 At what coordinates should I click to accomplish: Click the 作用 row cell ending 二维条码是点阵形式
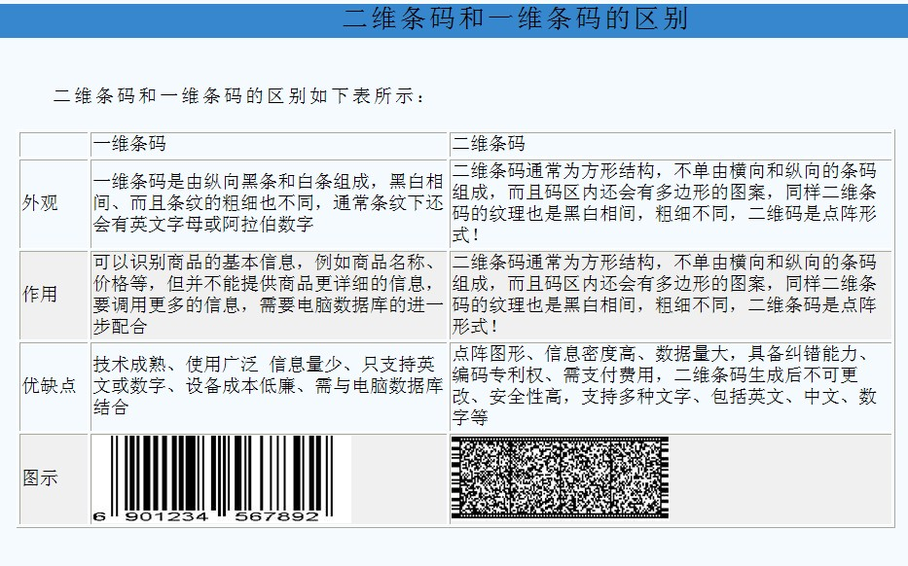(671, 295)
